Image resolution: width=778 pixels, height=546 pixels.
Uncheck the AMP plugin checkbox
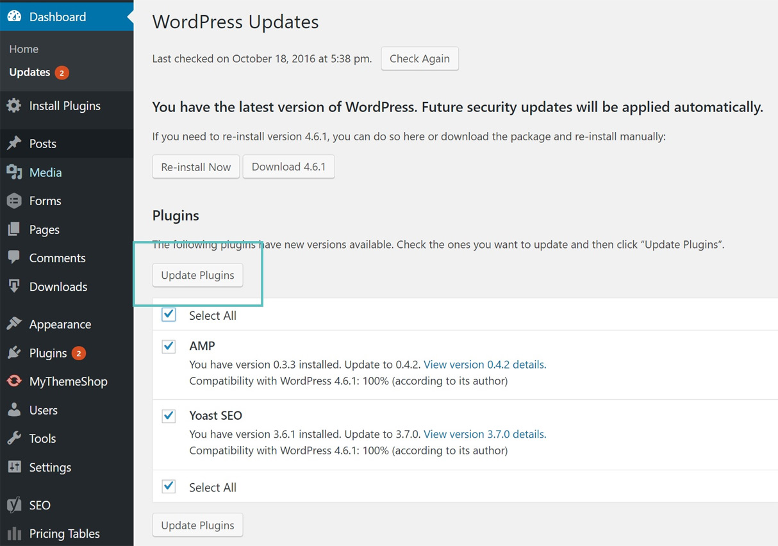169,346
